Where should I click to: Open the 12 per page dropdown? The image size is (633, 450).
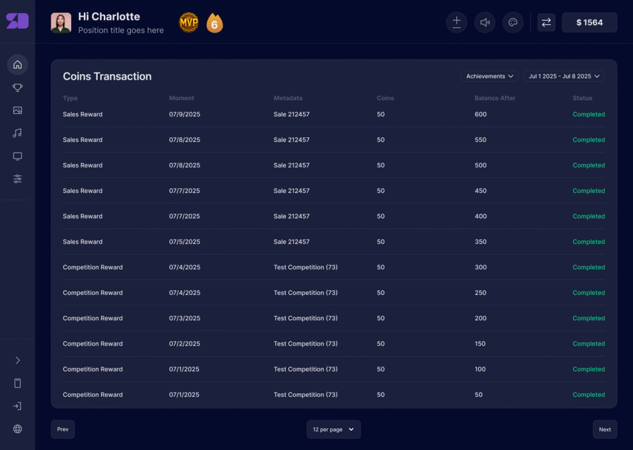click(333, 430)
